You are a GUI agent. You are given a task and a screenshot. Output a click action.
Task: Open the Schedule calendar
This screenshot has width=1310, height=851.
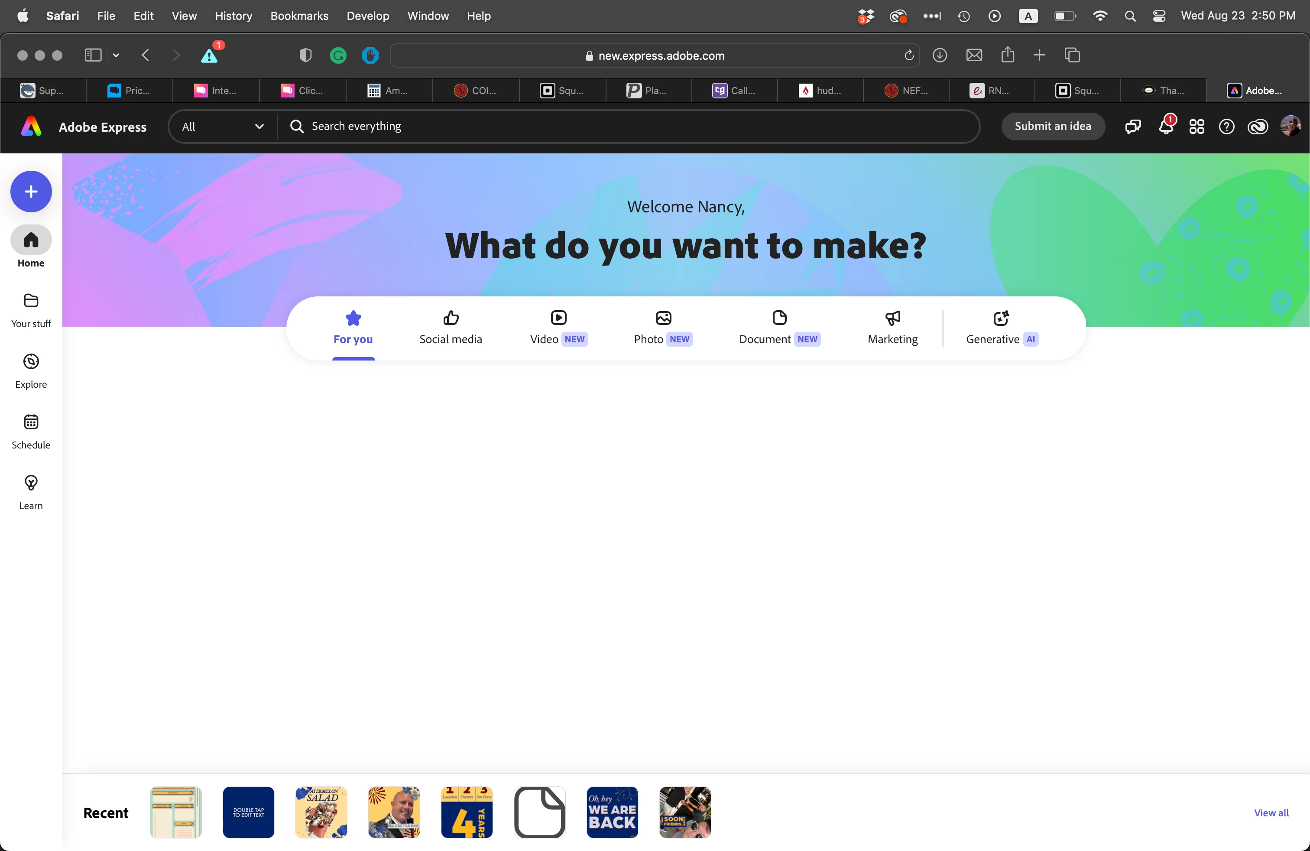click(x=31, y=431)
